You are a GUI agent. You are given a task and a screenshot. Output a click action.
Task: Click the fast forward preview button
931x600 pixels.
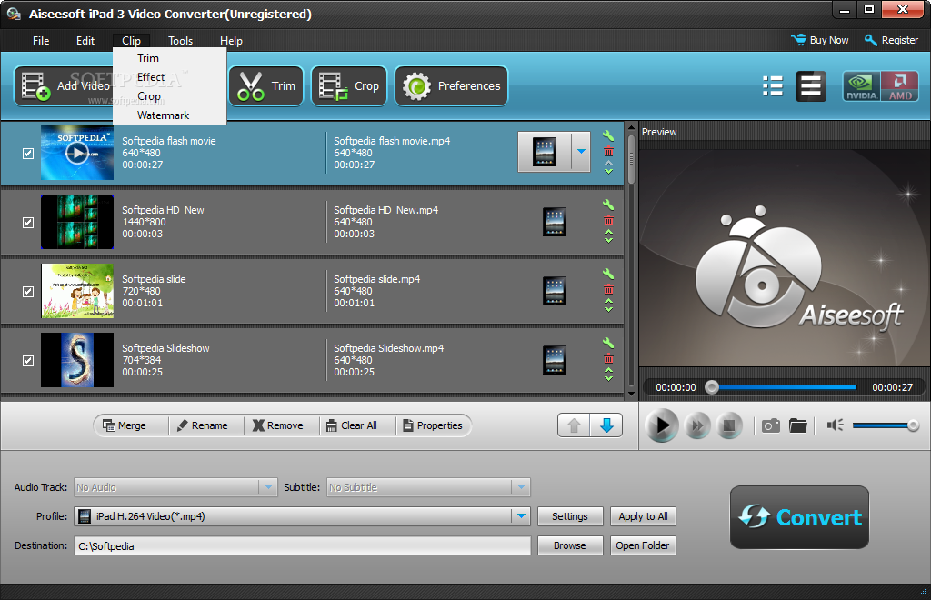coord(697,425)
